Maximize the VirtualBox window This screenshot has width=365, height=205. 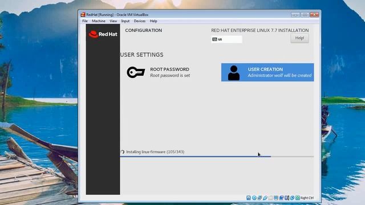[x=305, y=15]
